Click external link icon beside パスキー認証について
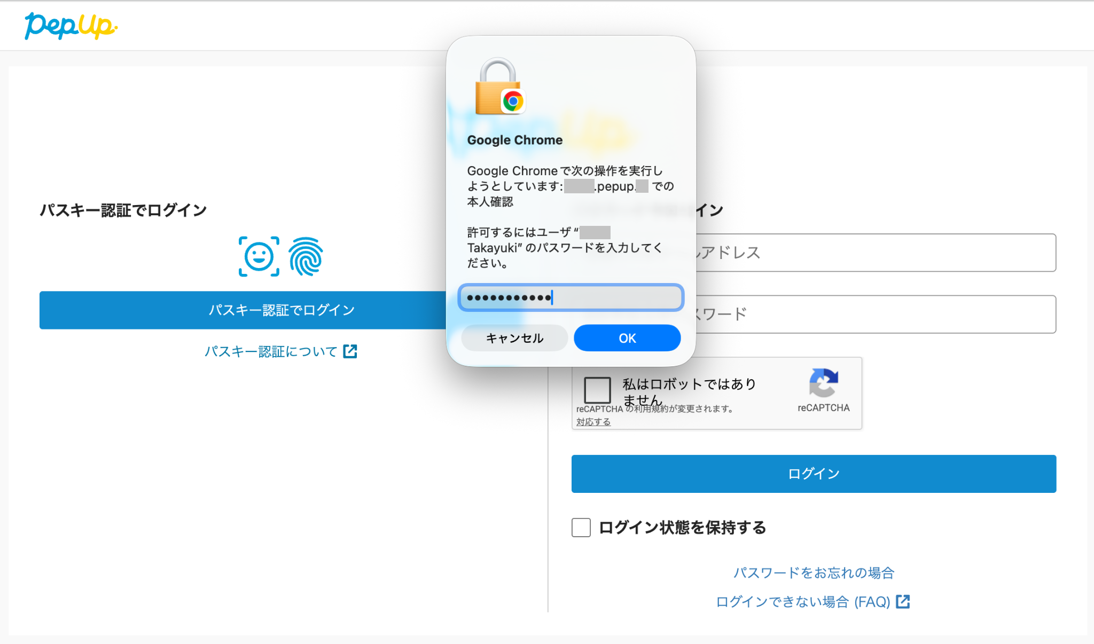Image resolution: width=1094 pixels, height=644 pixels. click(x=350, y=351)
